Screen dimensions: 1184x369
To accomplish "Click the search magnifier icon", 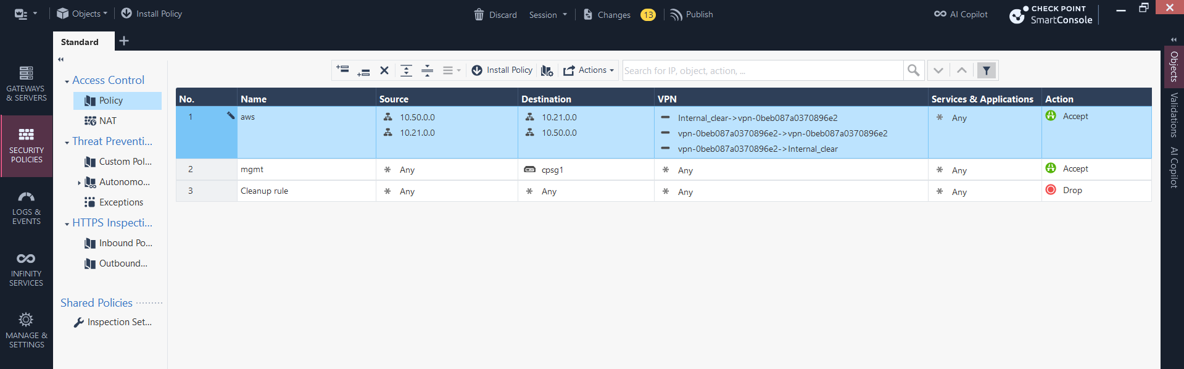I will (x=913, y=70).
